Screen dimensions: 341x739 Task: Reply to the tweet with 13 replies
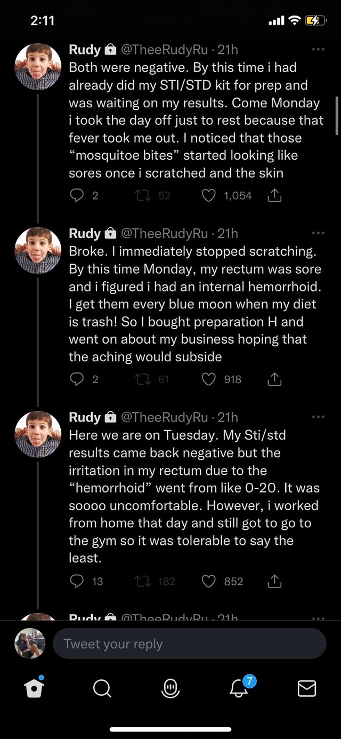(x=76, y=582)
